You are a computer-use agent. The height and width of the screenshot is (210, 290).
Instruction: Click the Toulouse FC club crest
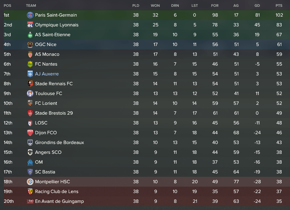coord(30,94)
